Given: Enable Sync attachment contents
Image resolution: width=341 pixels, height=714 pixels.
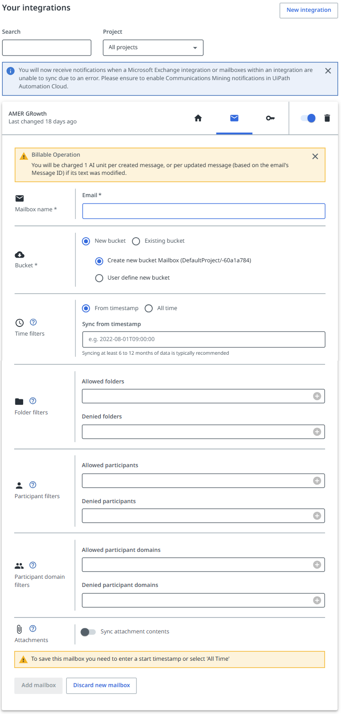Looking at the screenshot, I should pyautogui.click(x=88, y=632).
